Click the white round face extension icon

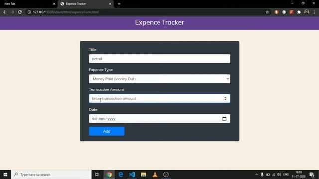click(x=284, y=12)
